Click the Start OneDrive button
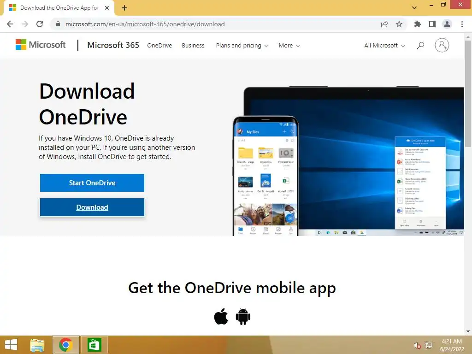Viewport: 472px width, 354px height. 92,183
